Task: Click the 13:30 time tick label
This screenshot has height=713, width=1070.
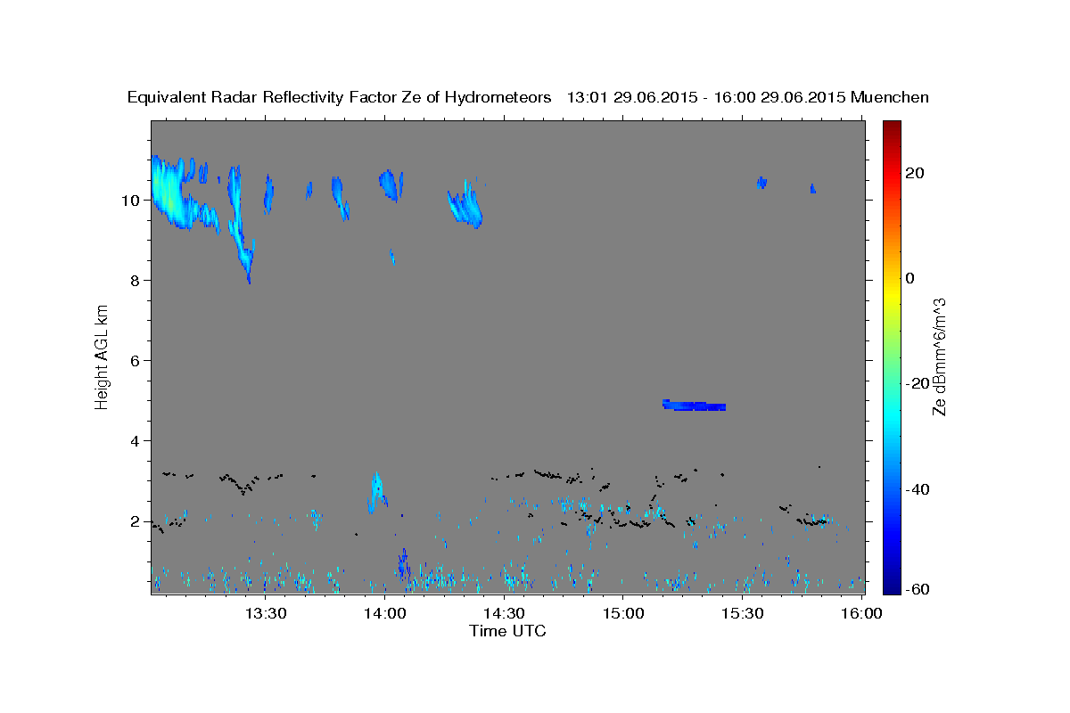Action: (266, 613)
